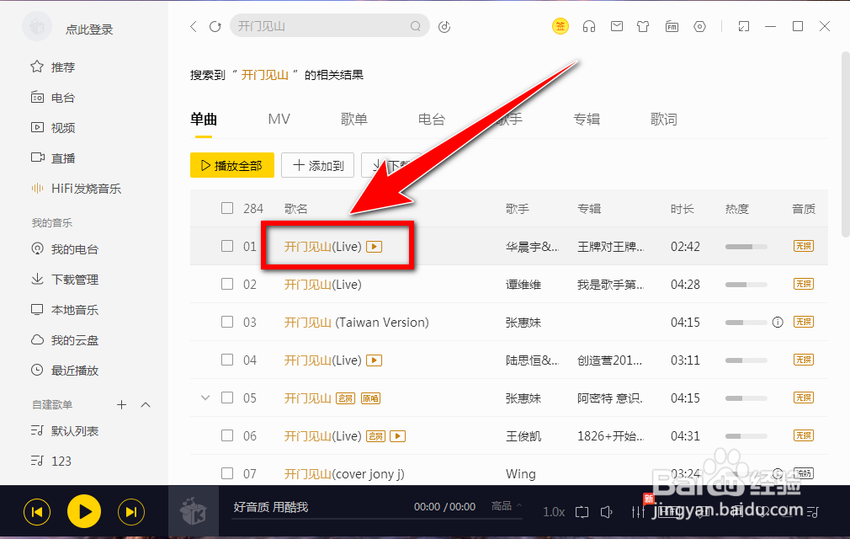This screenshot has height=539, width=850.
Task: Switch to the 专辑 tab
Action: click(x=587, y=120)
